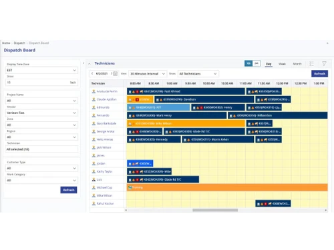The height and width of the screenshot is (250, 334).
Task: Click red alert icon on Rahul Kochar's job
Action: (266, 203)
